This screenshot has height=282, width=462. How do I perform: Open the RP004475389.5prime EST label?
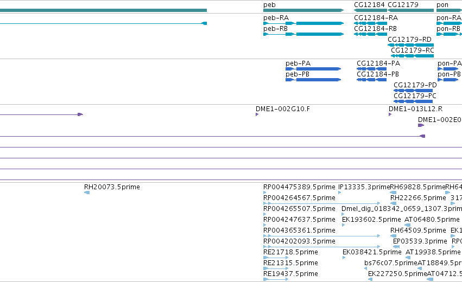(299, 187)
